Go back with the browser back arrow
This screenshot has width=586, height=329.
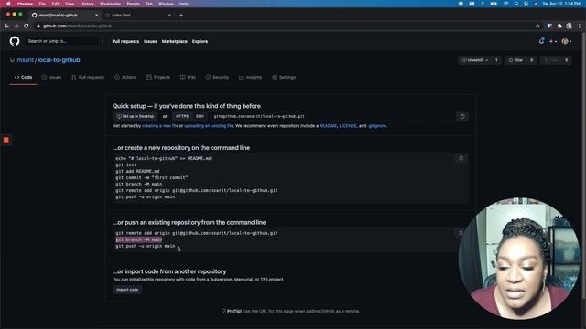pos(6,26)
